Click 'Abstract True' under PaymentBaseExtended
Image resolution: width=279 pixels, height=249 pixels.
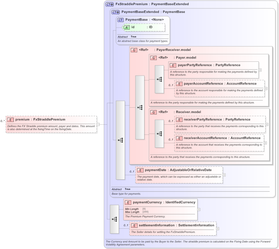tap(121, 189)
